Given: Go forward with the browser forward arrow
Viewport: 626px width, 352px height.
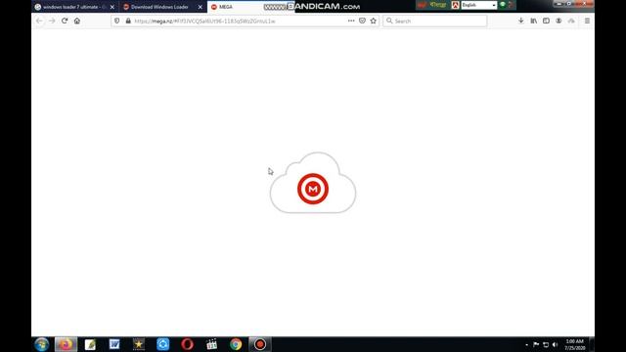Looking at the screenshot, I should (52, 21).
